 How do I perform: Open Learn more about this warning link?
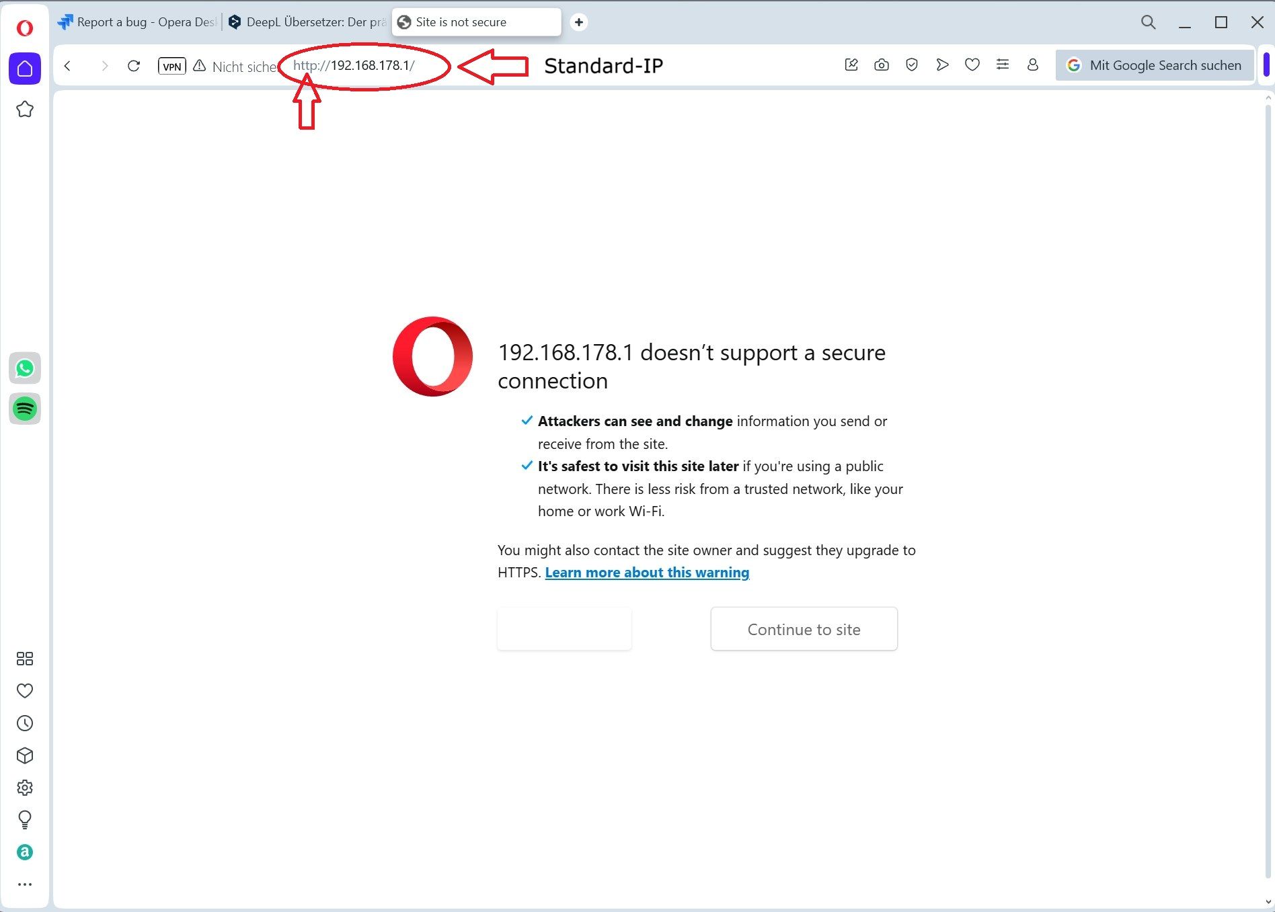click(647, 573)
